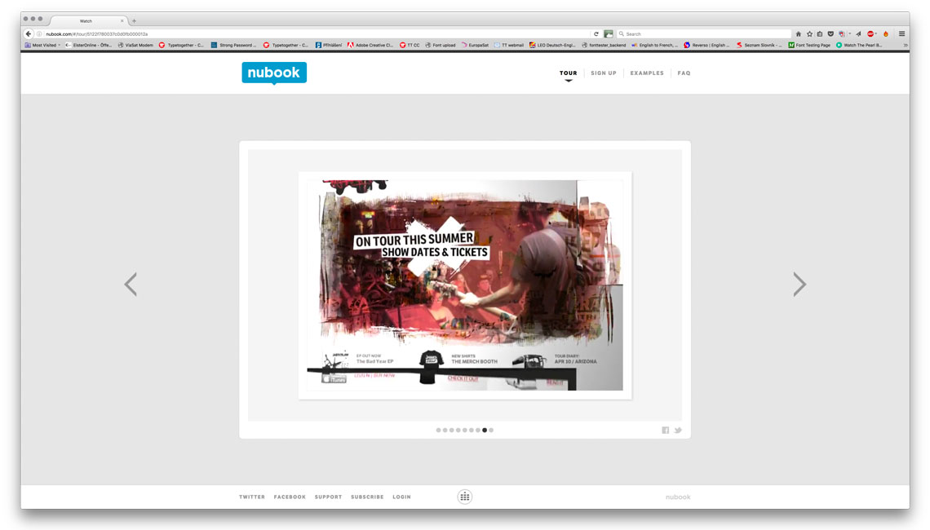Open LEO Deutsch-Engl... bookmark
The width and height of the screenshot is (930, 530).
coord(552,45)
